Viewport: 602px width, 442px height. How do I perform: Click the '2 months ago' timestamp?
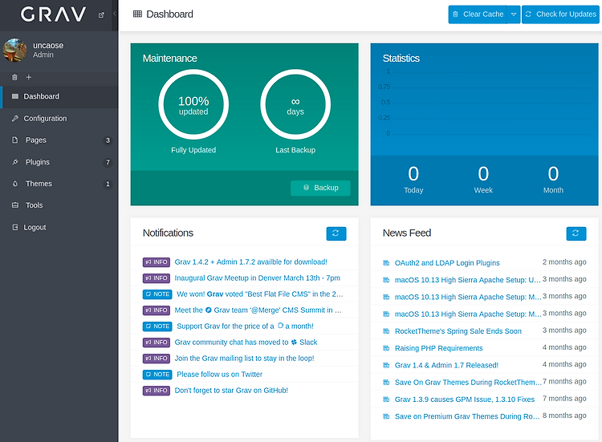[x=564, y=262]
